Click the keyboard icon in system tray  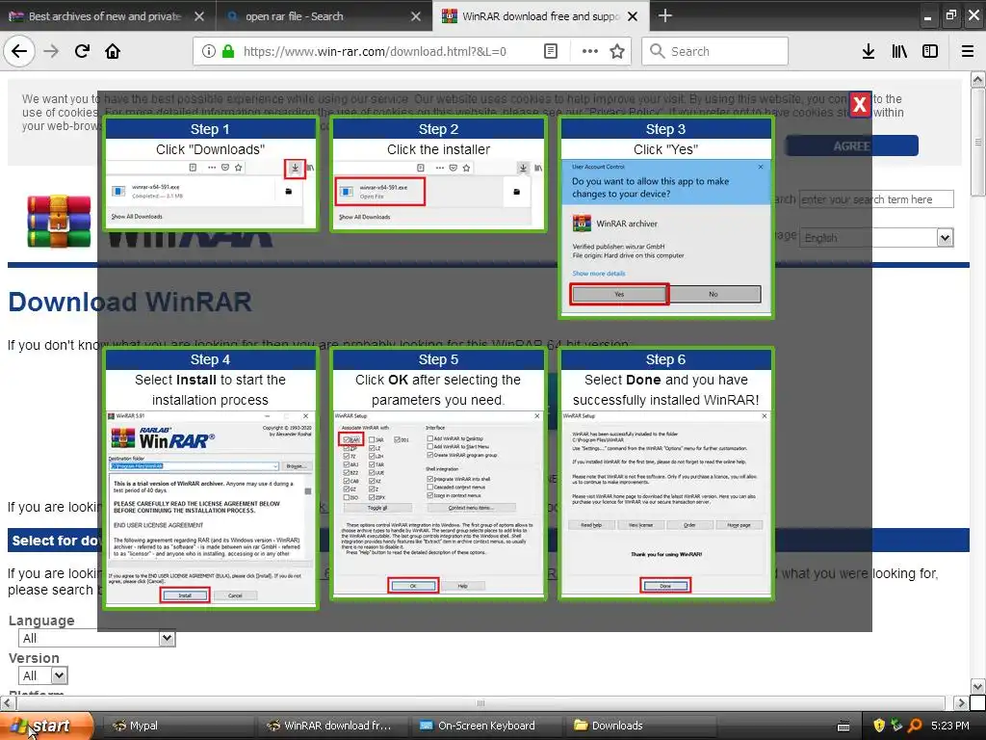pos(843,727)
